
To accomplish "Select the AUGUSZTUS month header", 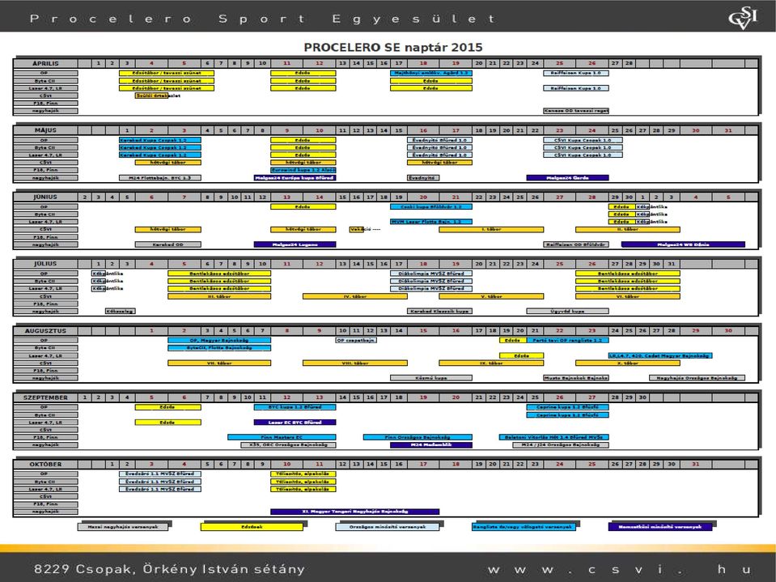I will pos(45,330).
